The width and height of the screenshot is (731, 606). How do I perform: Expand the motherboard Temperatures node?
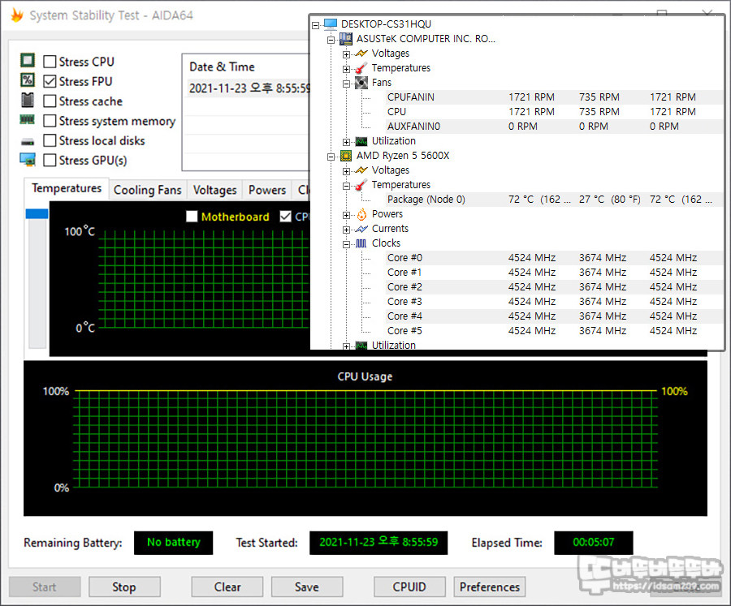pos(346,70)
